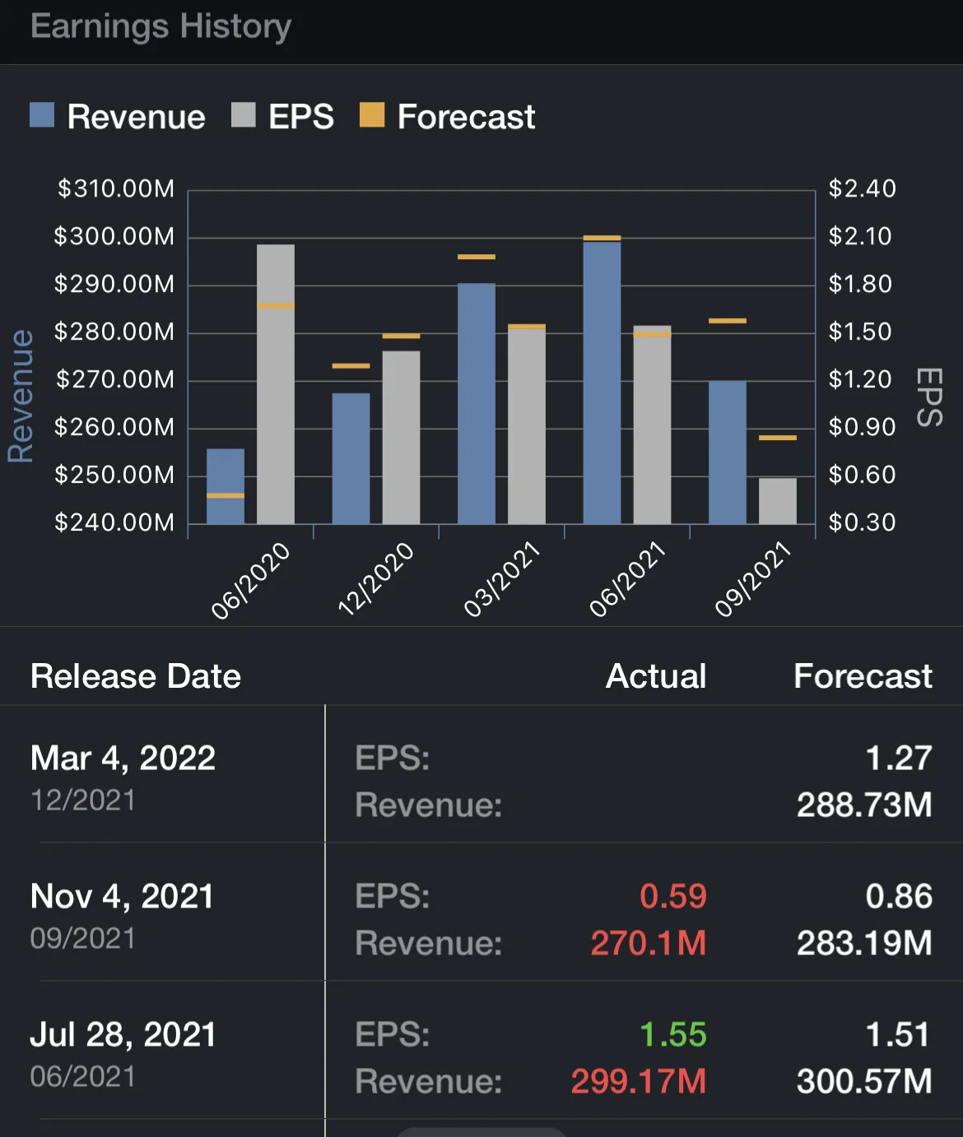
Task: Click the red actual EPS value "0.59"
Action: (673, 896)
